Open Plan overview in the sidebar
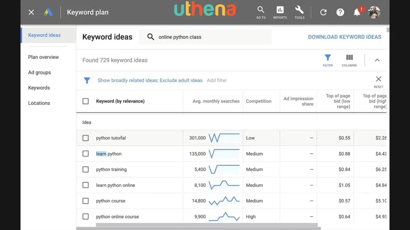This screenshot has height=230, width=410. (43, 57)
